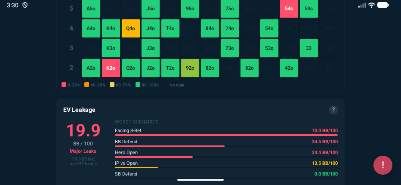Select the orange Q4o hand cell
The width and height of the screenshot is (401, 185).
[130, 28]
